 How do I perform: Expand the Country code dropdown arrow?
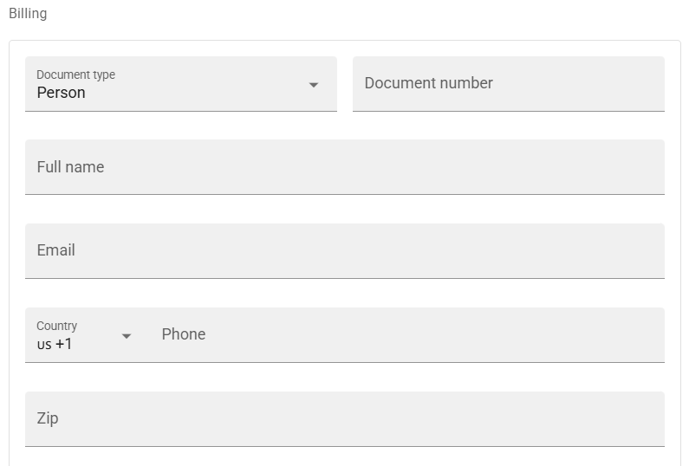127,336
